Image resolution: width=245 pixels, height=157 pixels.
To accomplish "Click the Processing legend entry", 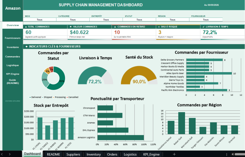I will [x=59, y=97].
